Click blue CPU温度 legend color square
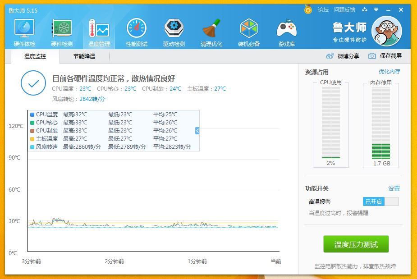 pyautogui.click(x=32, y=114)
